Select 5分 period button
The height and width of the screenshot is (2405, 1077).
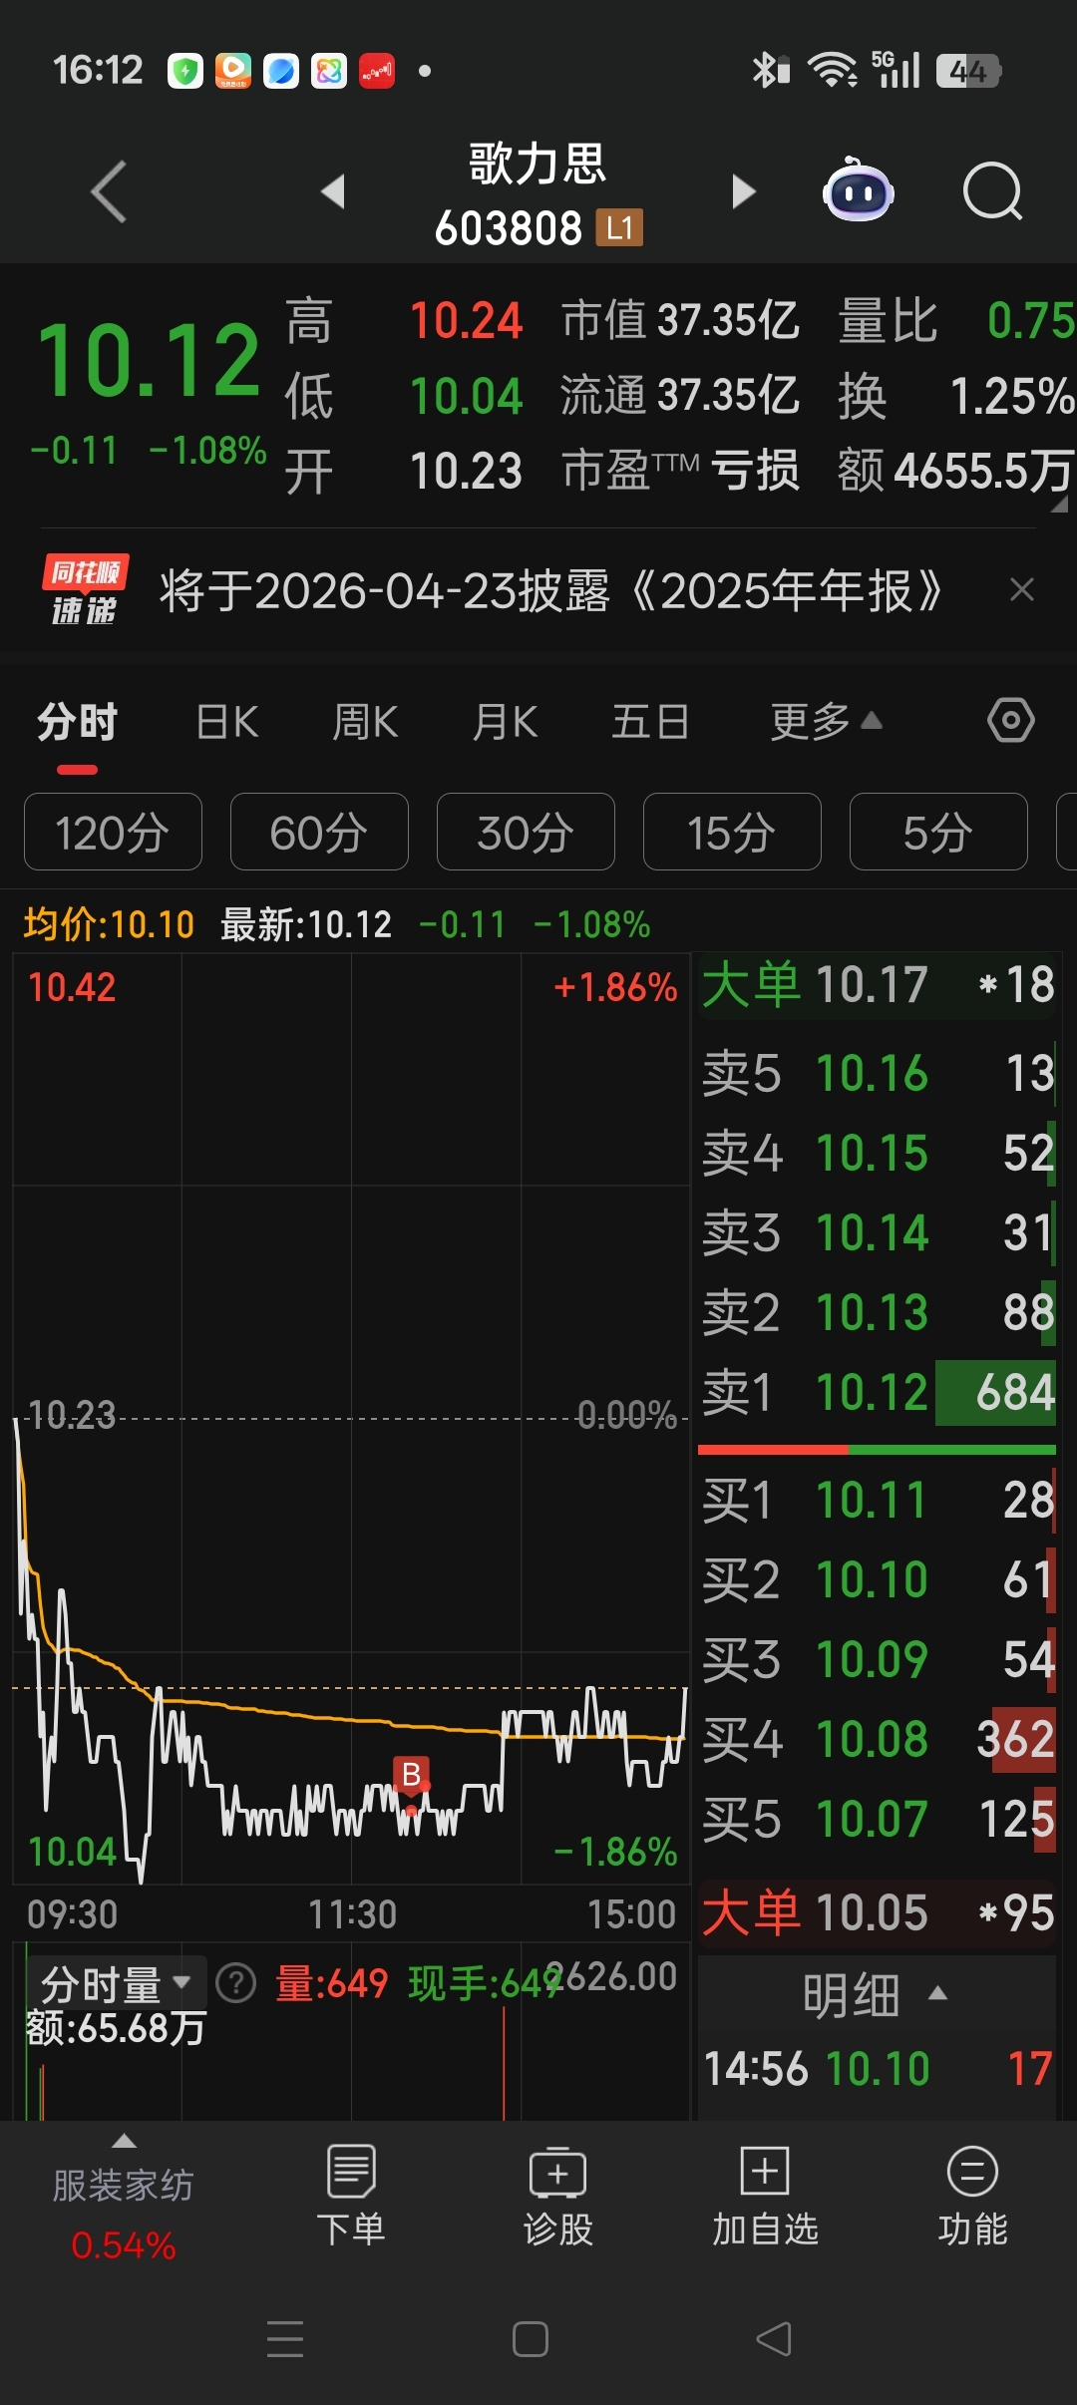tap(938, 832)
